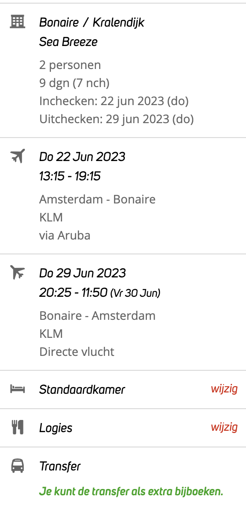Click the Bonaire / Kralendijk destination title
The width and height of the screenshot is (246, 507).
tap(91, 23)
